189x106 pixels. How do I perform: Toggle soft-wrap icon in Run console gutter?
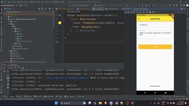8,78
